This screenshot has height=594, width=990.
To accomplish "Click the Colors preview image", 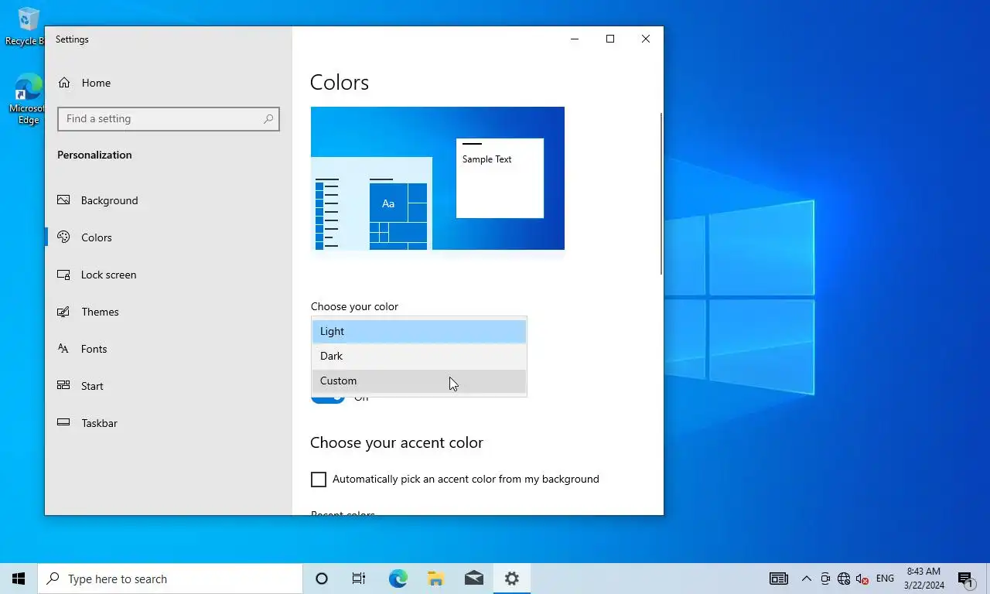I will (x=438, y=179).
